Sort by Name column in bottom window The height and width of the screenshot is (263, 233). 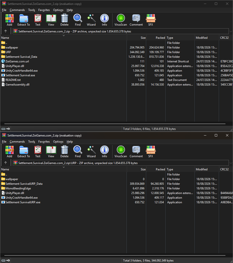click(64, 169)
